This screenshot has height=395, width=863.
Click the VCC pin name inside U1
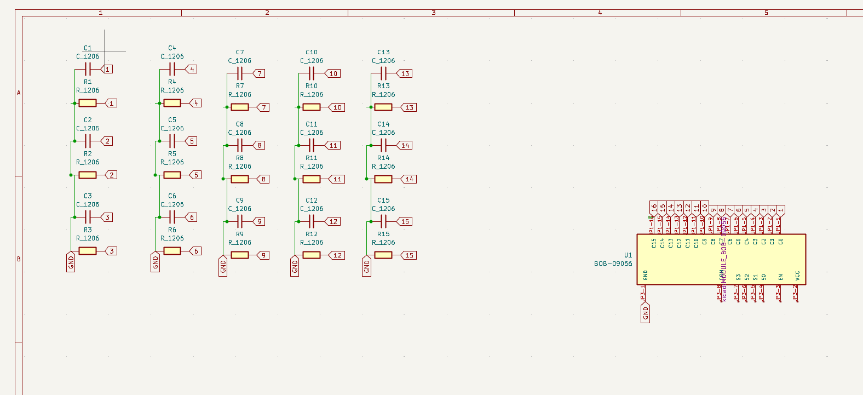(x=797, y=276)
